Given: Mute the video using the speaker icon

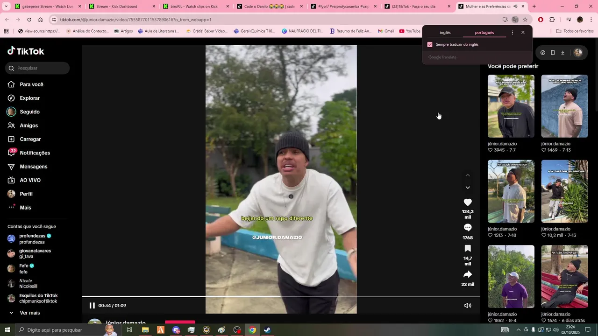Looking at the screenshot, I should coord(468,306).
